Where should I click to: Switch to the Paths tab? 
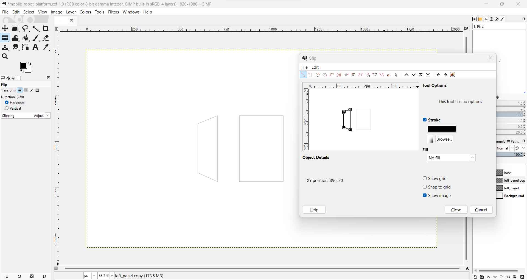click(x=513, y=142)
